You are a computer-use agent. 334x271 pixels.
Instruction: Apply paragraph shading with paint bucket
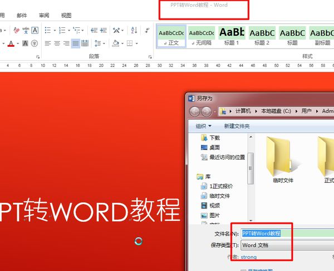tap(116, 43)
